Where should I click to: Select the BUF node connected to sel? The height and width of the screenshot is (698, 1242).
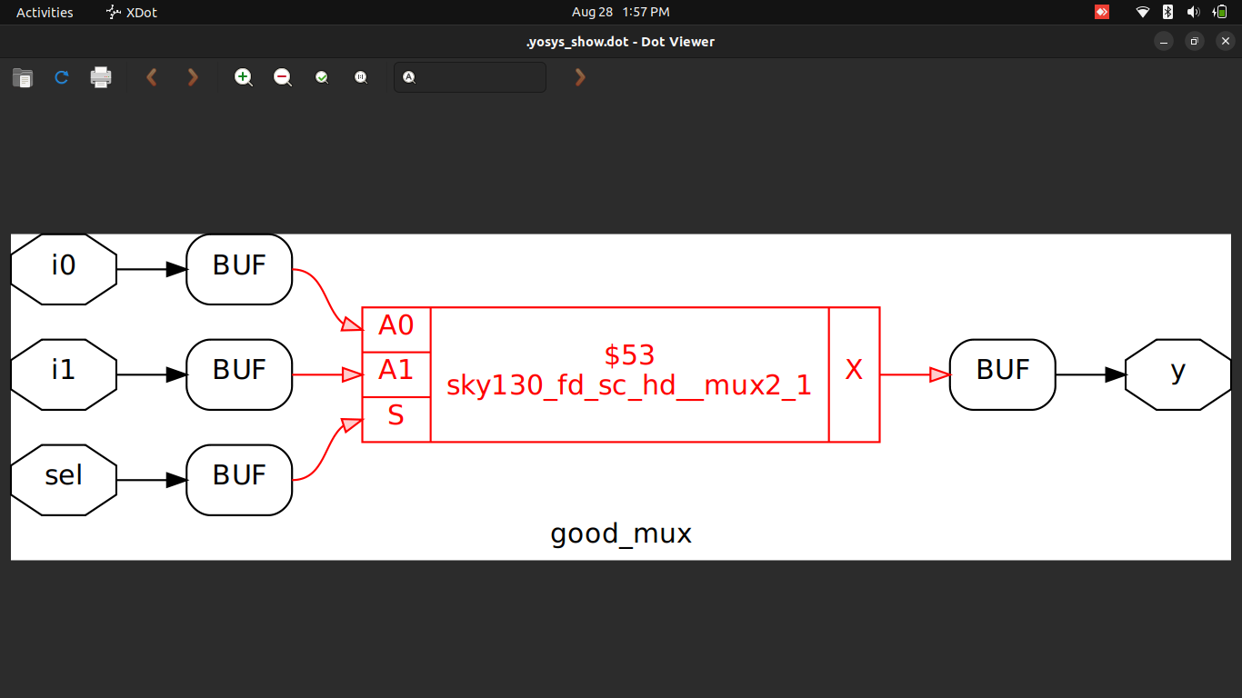239,480
